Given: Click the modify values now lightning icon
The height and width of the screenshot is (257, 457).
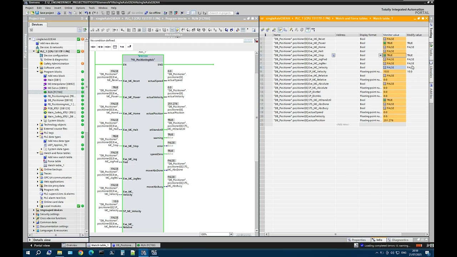Looking at the screenshot, I should [x=291, y=30].
